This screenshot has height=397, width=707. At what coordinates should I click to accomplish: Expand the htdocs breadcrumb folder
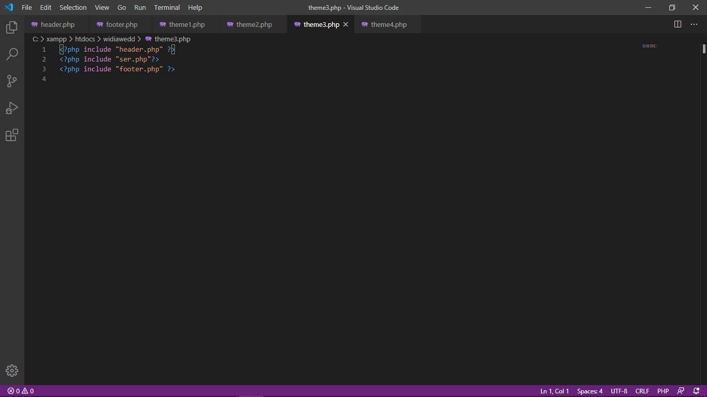(85, 39)
